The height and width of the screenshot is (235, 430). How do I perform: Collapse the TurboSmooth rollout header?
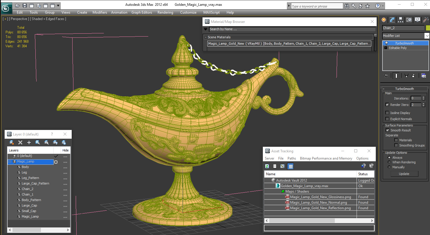coord(404,89)
